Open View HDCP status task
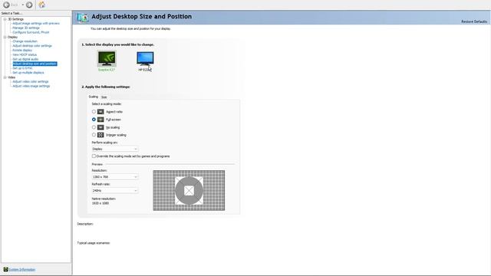 click(25, 54)
